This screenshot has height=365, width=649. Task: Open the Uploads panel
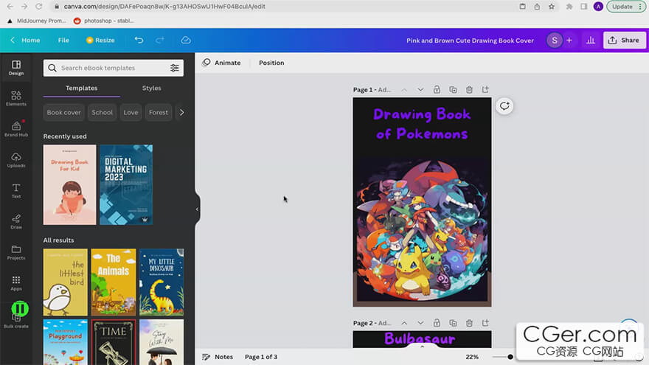point(16,160)
